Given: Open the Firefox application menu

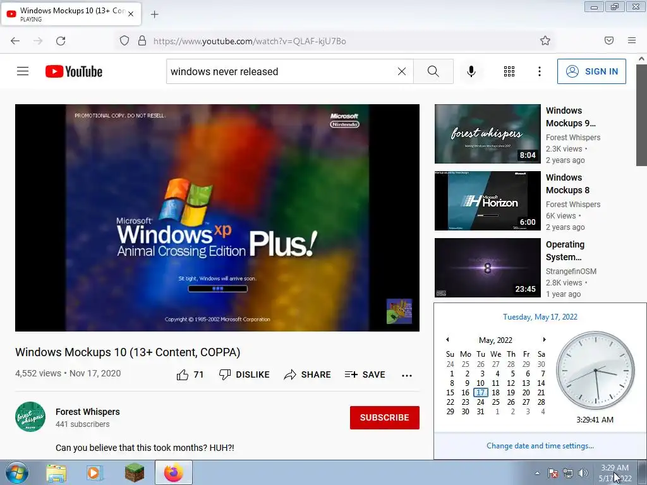Looking at the screenshot, I should point(632,40).
